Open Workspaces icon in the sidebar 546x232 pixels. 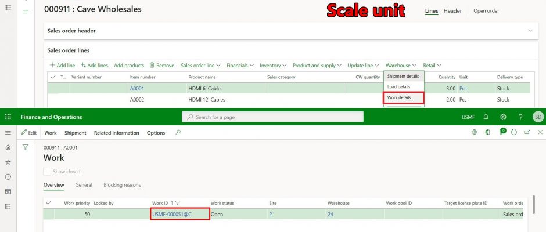(8, 191)
